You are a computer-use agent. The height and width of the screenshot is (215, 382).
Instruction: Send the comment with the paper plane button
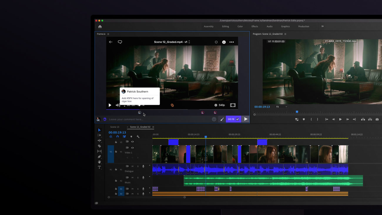tap(246, 119)
